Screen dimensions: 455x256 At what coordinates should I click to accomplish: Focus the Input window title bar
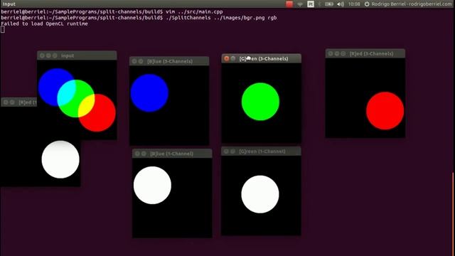click(x=77, y=55)
